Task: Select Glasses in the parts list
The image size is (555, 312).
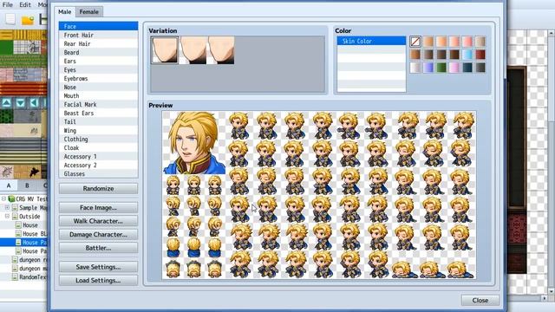Action: tap(98, 173)
